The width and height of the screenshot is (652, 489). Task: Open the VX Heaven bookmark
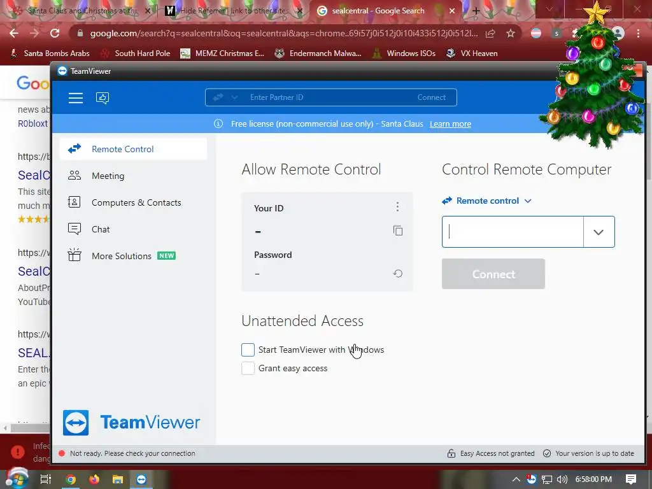[x=472, y=53]
